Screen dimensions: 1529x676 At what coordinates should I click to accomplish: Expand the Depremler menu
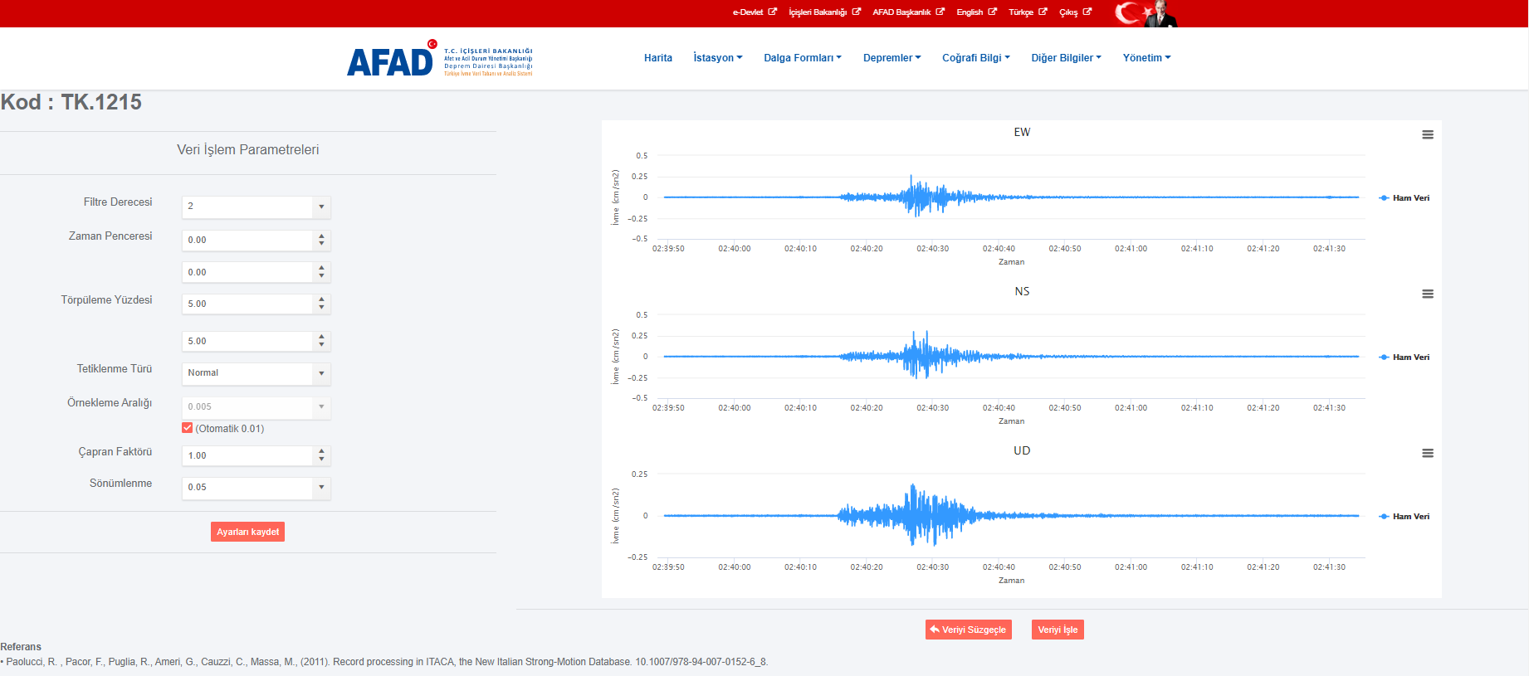[892, 58]
